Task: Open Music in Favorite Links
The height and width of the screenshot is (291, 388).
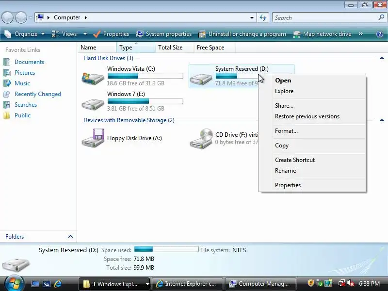Action: pos(22,83)
